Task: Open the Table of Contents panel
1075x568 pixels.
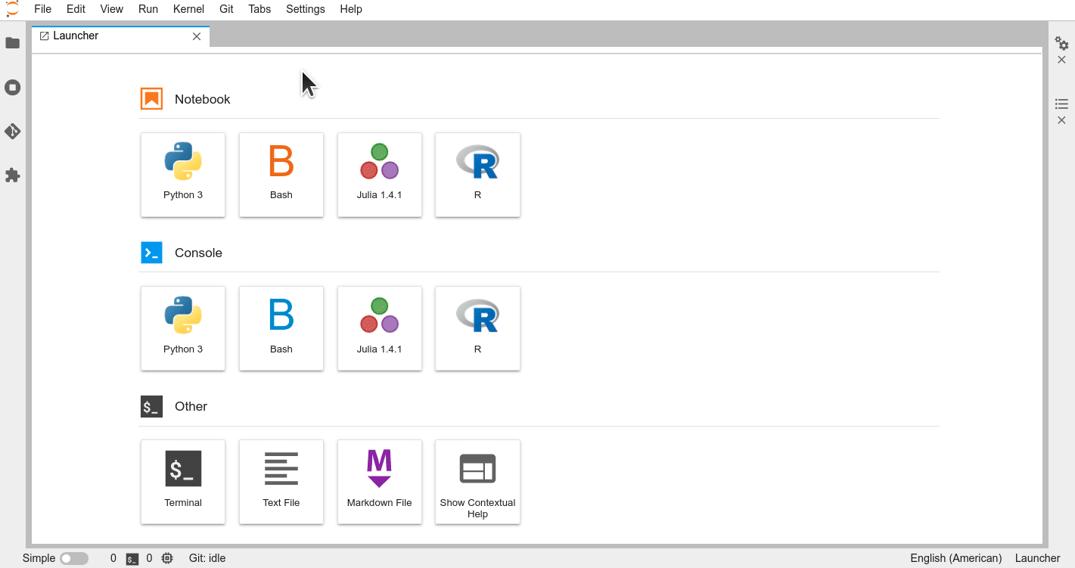Action: [x=1061, y=104]
